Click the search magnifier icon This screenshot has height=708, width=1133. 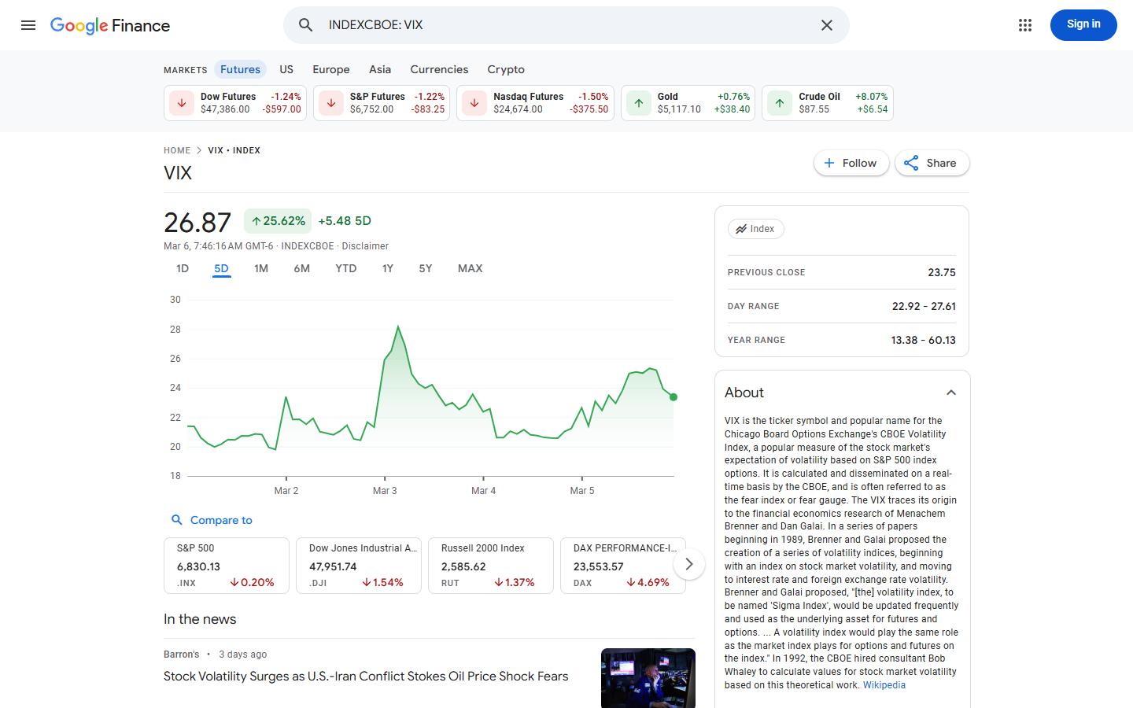point(306,25)
